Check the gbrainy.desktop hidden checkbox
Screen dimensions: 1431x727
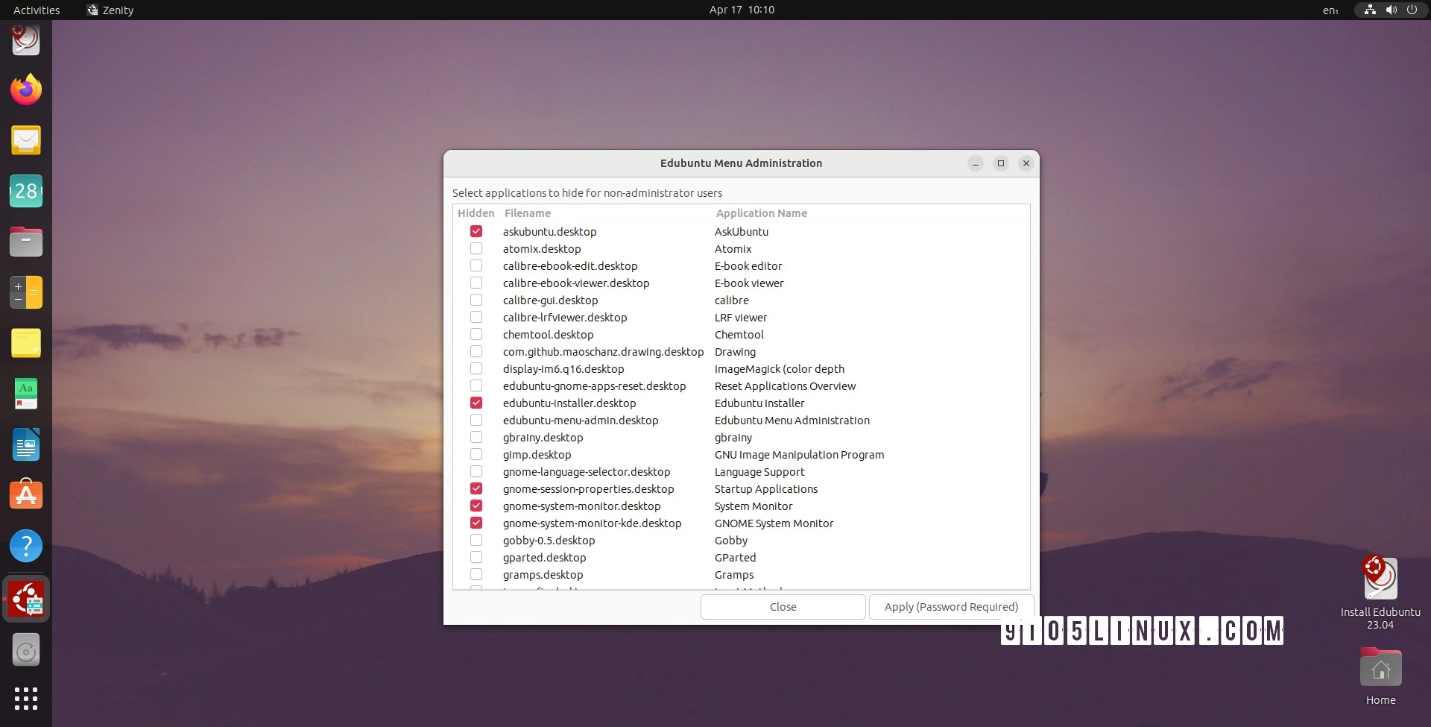coord(476,437)
